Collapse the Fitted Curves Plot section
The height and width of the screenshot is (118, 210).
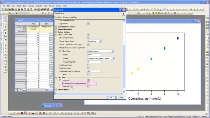tap(56, 35)
